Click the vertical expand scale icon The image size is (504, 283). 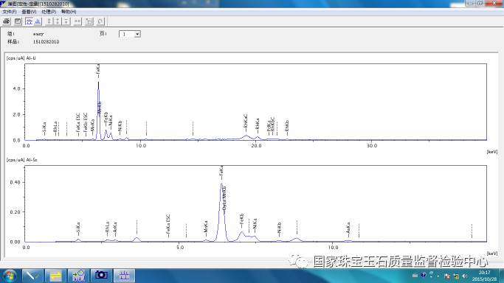click(x=49, y=21)
